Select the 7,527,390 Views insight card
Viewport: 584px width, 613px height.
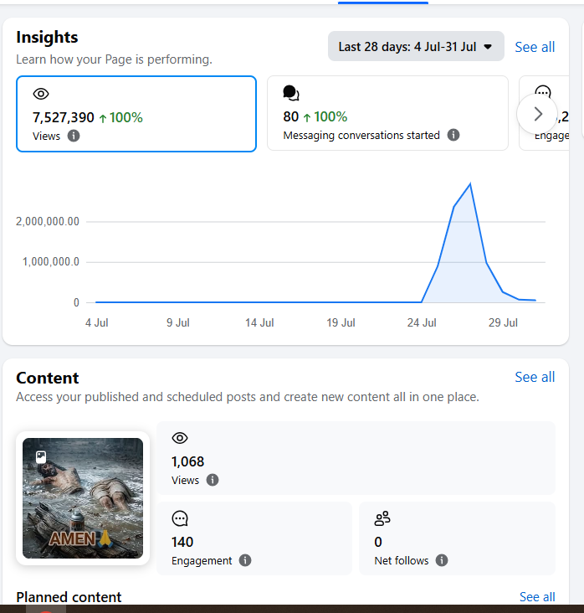(x=136, y=114)
